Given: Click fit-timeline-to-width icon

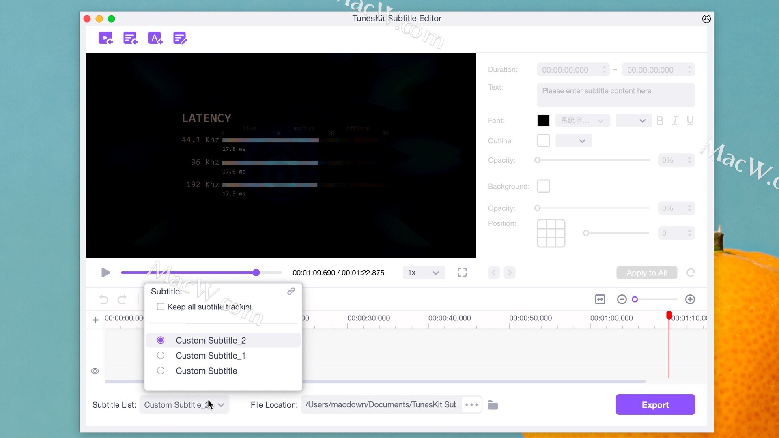Looking at the screenshot, I should [x=600, y=299].
